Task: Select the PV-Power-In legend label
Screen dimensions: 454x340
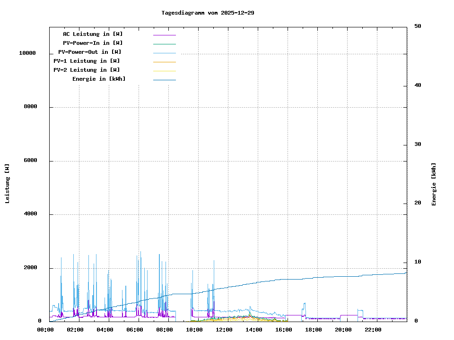Action: 93,43
